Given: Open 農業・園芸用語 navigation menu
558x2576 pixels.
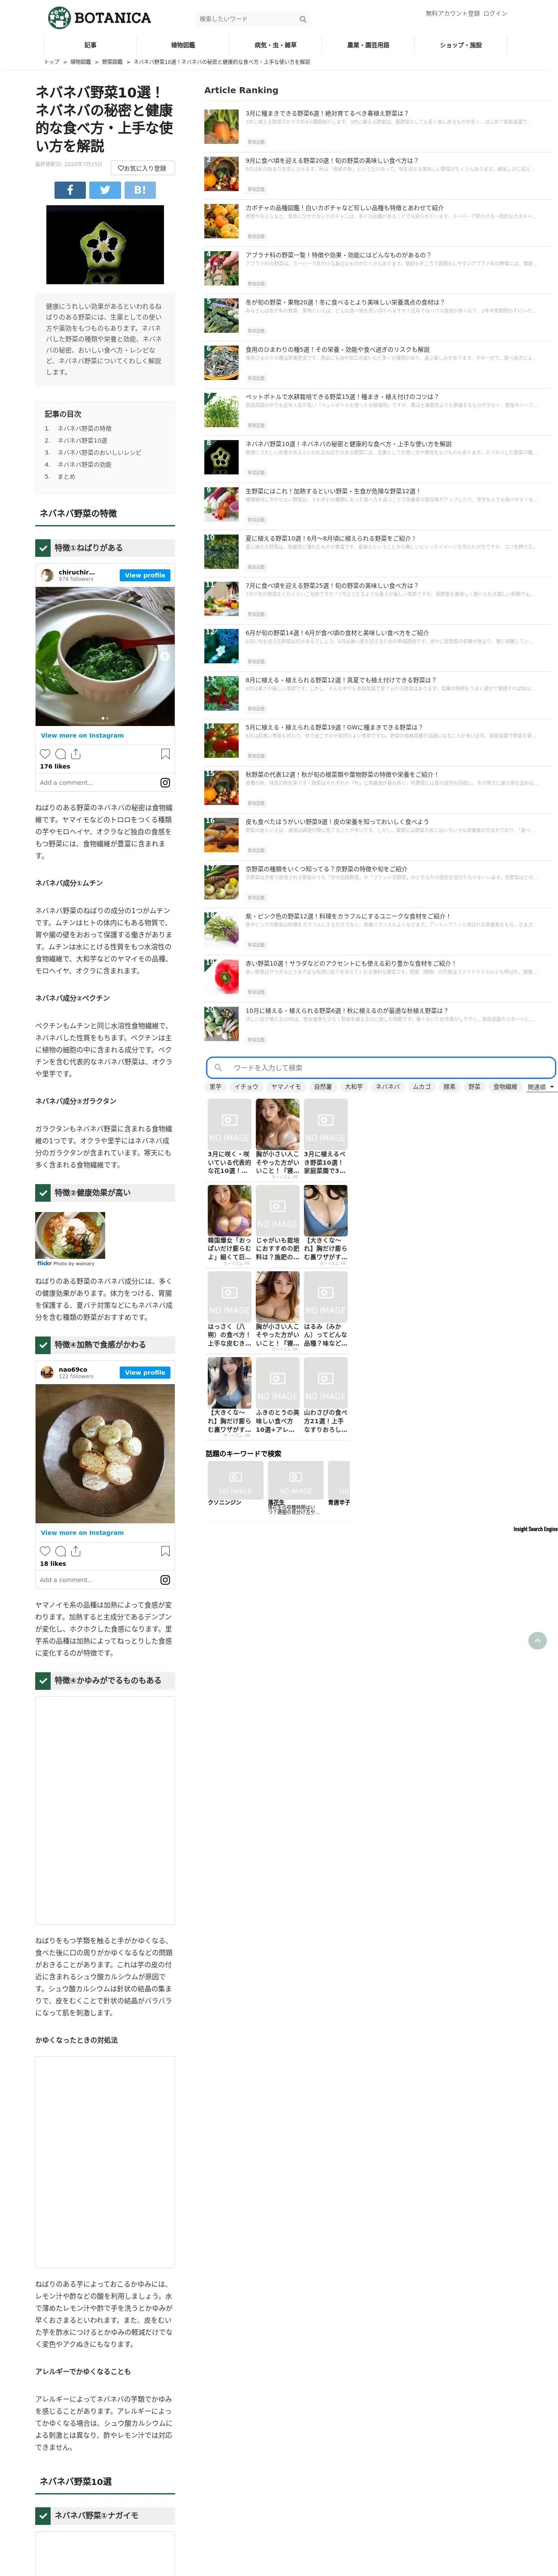Looking at the screenshot, I should (368, 45).
